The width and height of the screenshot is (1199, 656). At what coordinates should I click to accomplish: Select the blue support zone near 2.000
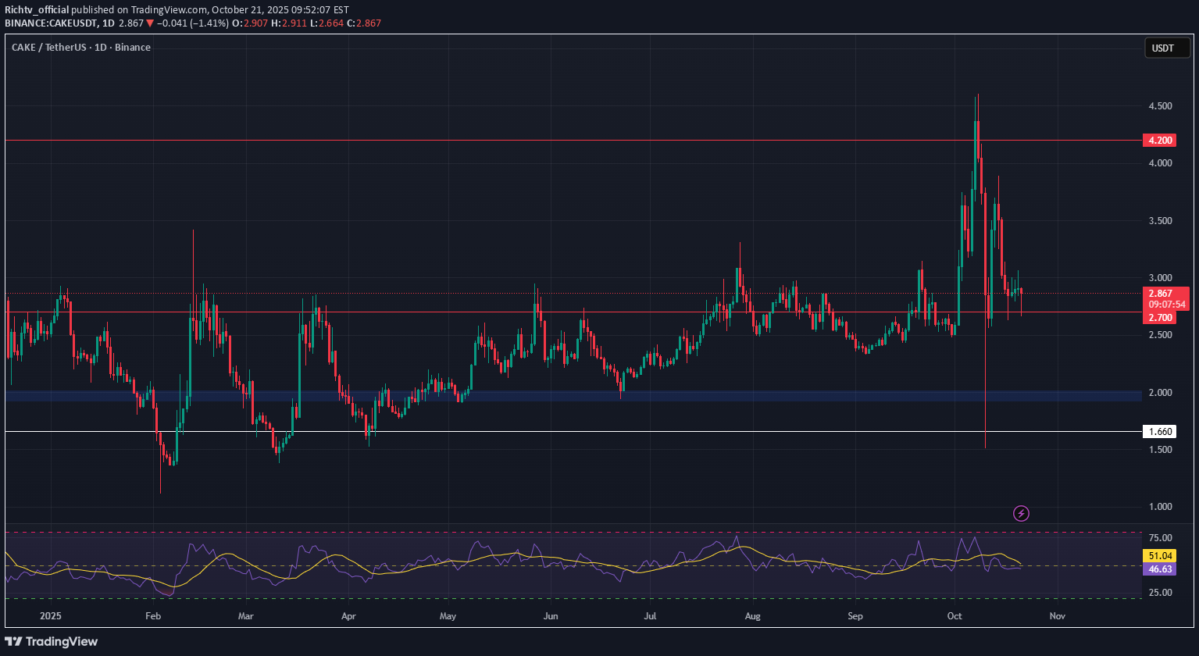[x=547, y=396]
